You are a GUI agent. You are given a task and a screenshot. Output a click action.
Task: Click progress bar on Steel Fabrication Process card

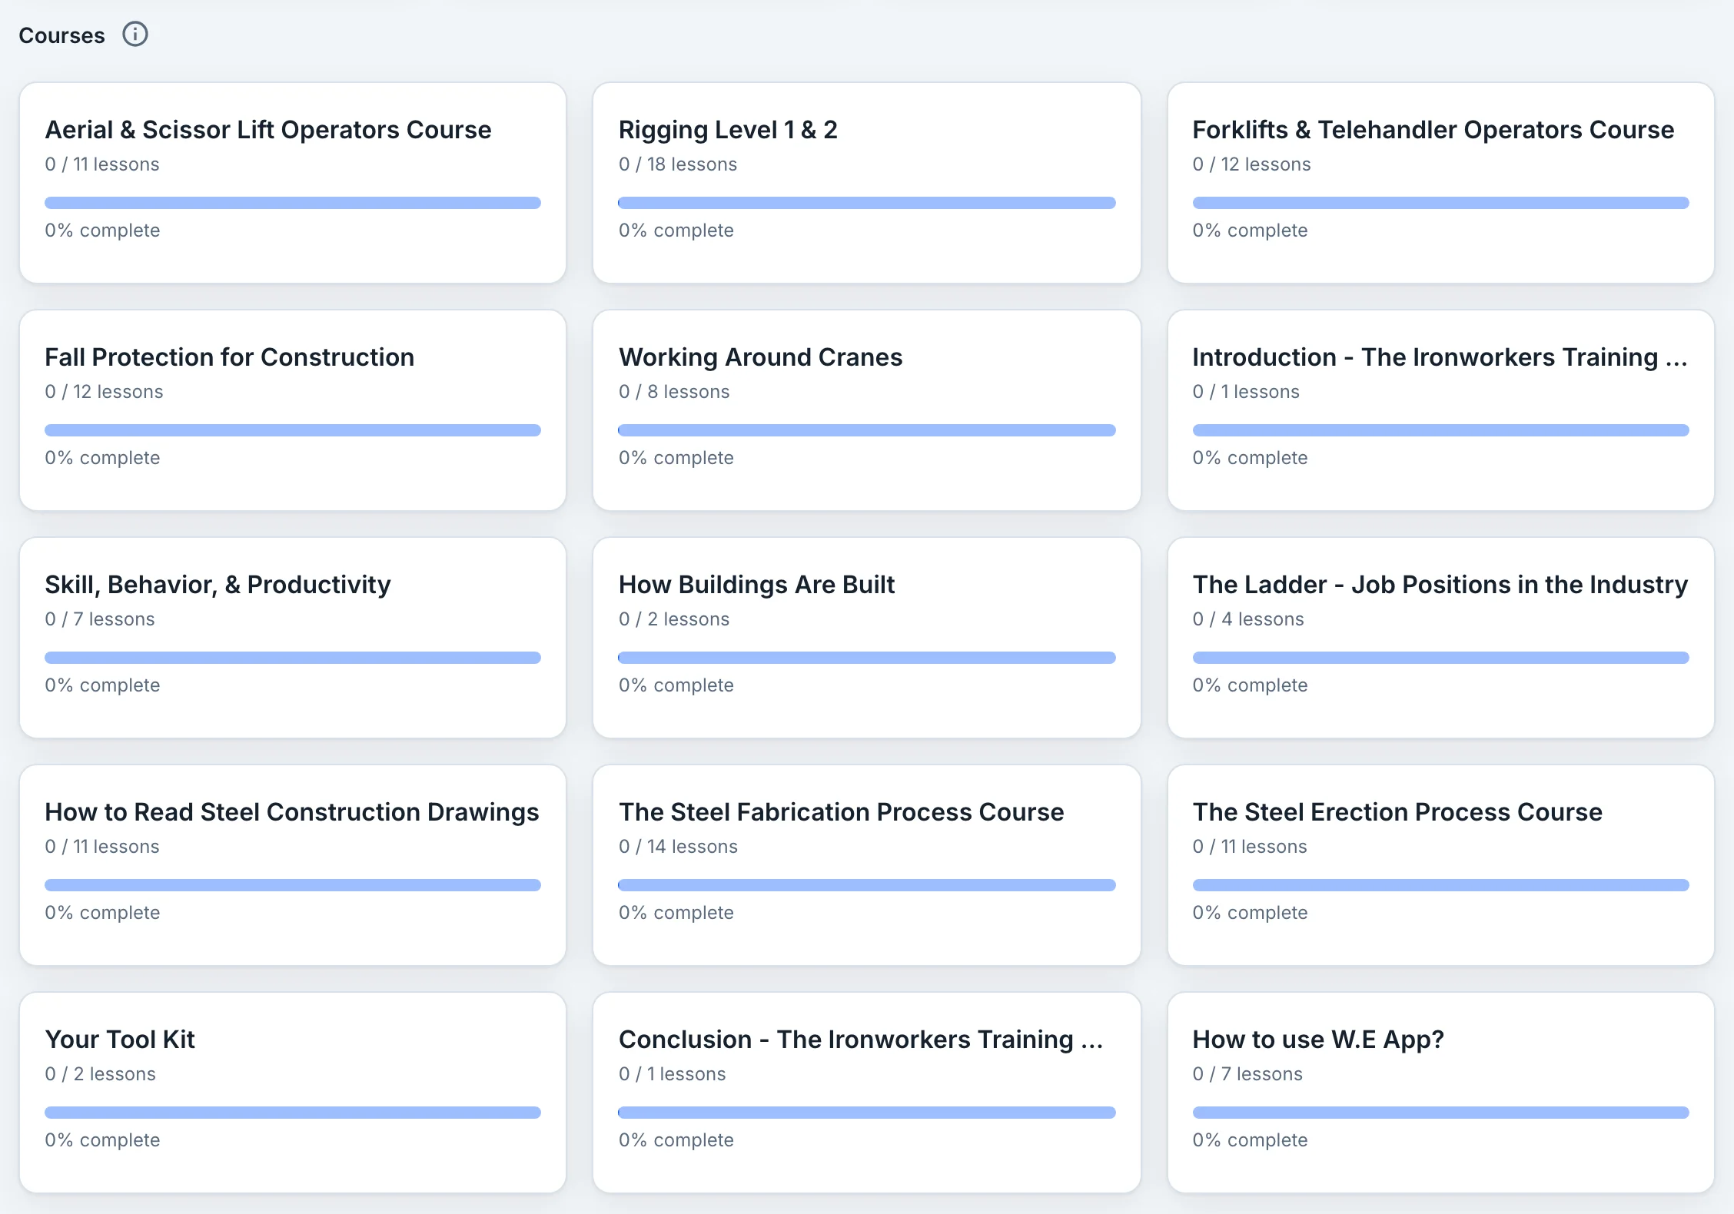click(x=867, y=885)
